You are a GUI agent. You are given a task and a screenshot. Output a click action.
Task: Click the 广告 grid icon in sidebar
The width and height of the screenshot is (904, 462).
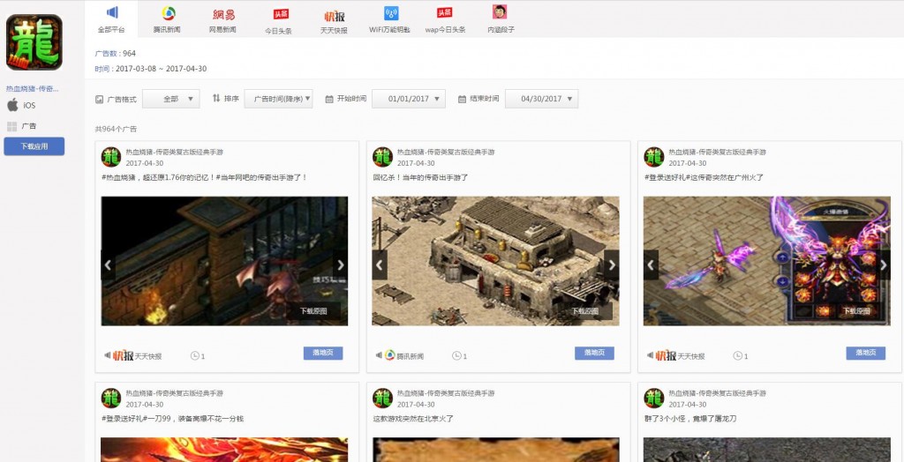[x=12, y=126]
